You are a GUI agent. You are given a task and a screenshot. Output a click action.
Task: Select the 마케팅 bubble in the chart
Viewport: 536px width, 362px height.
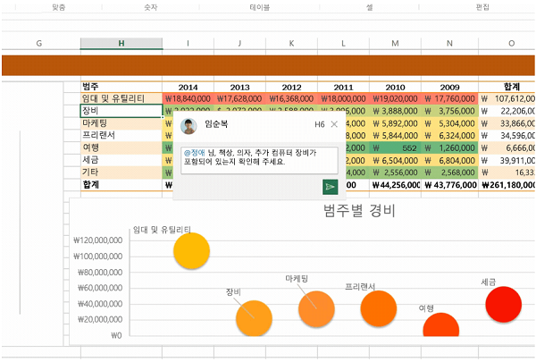point(316,309)
